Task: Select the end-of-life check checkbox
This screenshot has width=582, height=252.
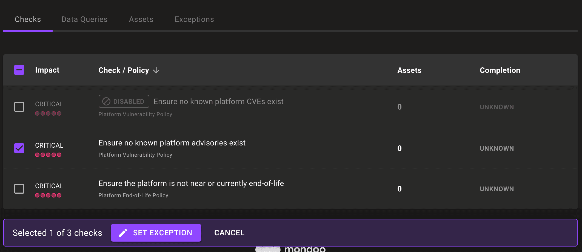Action: click(19, 189)
